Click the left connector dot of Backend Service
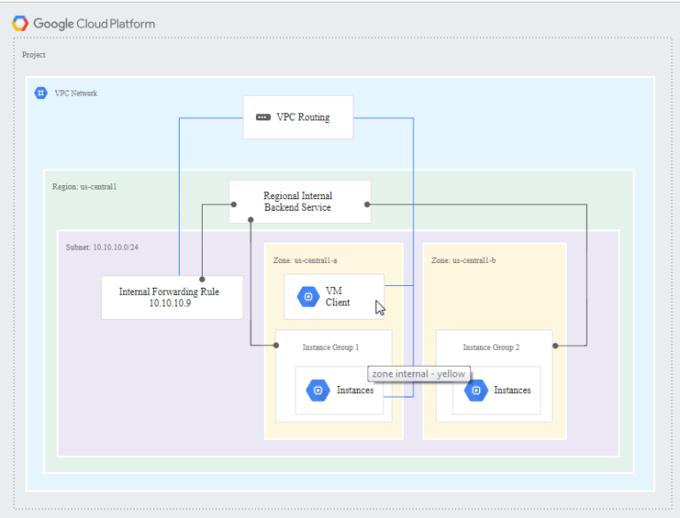This screenshot has width=680, height=518. coord(234,205)
